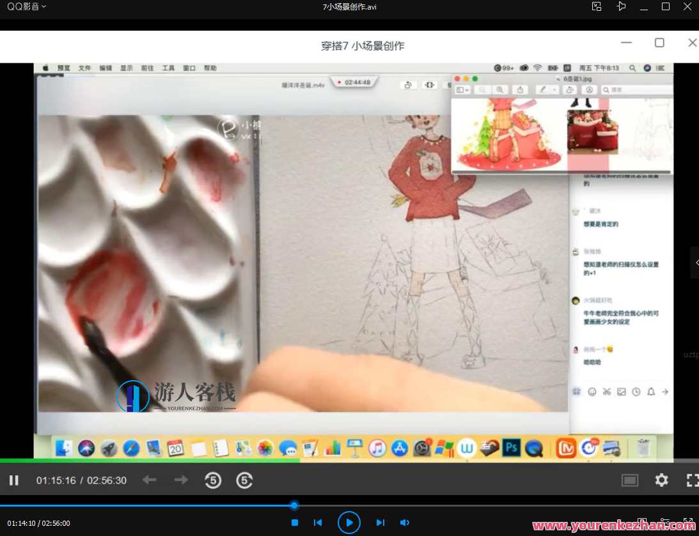Click the 文件 menu in the menu bar
699x536 pixels.
tap(84, 67)
